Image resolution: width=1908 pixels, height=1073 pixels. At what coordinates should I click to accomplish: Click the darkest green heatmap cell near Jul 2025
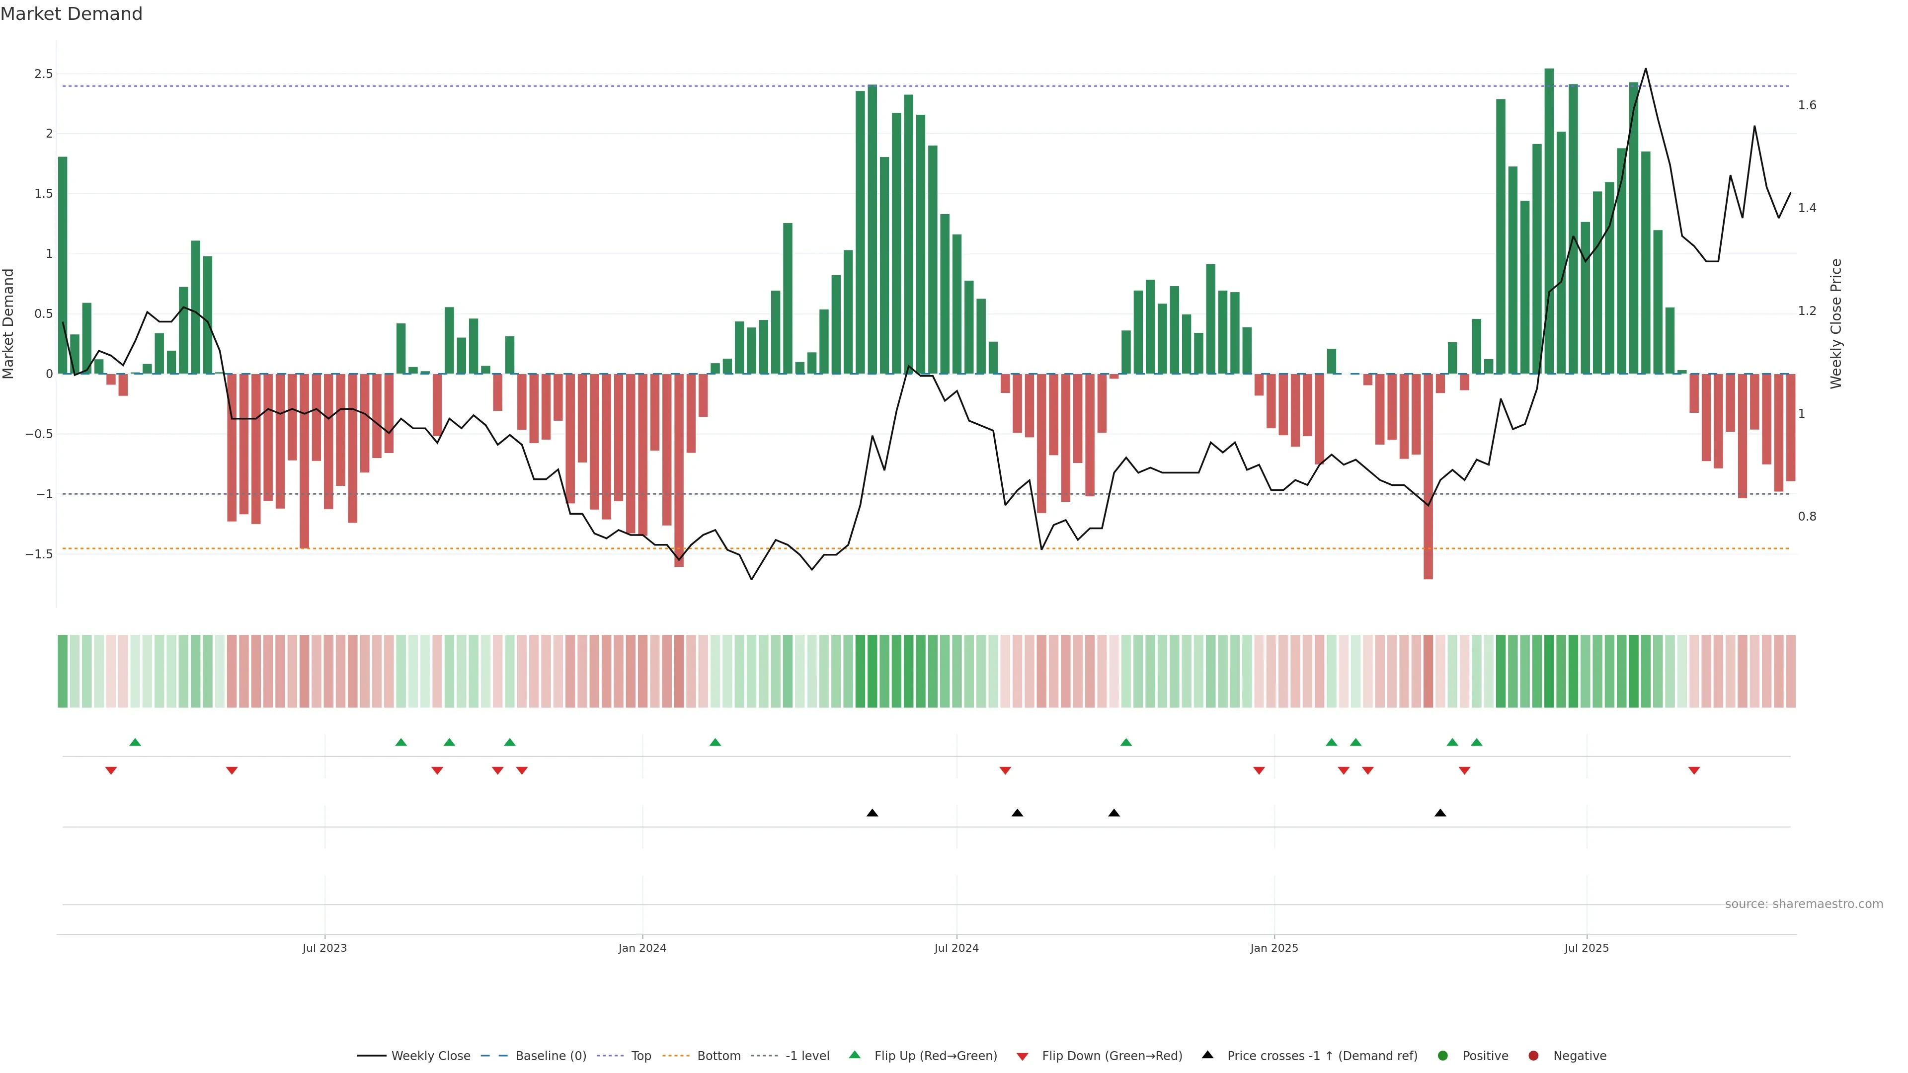click(1549, 671)
